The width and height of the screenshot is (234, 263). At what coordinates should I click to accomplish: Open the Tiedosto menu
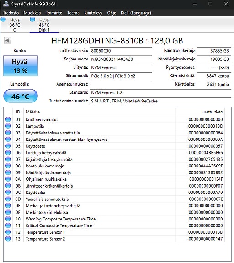11,13
